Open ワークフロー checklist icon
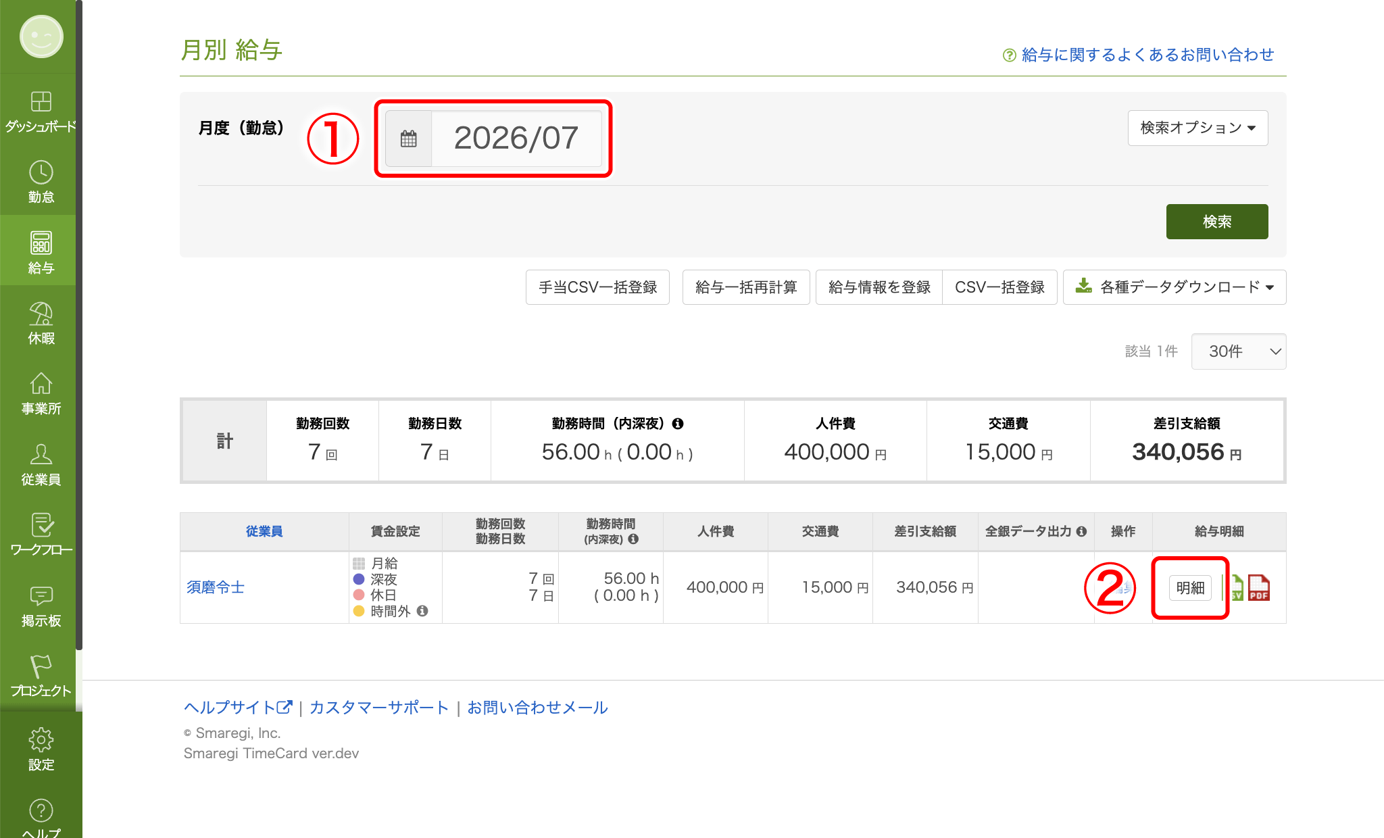Screen dimensions: 1384x838 tap(41, 524)
